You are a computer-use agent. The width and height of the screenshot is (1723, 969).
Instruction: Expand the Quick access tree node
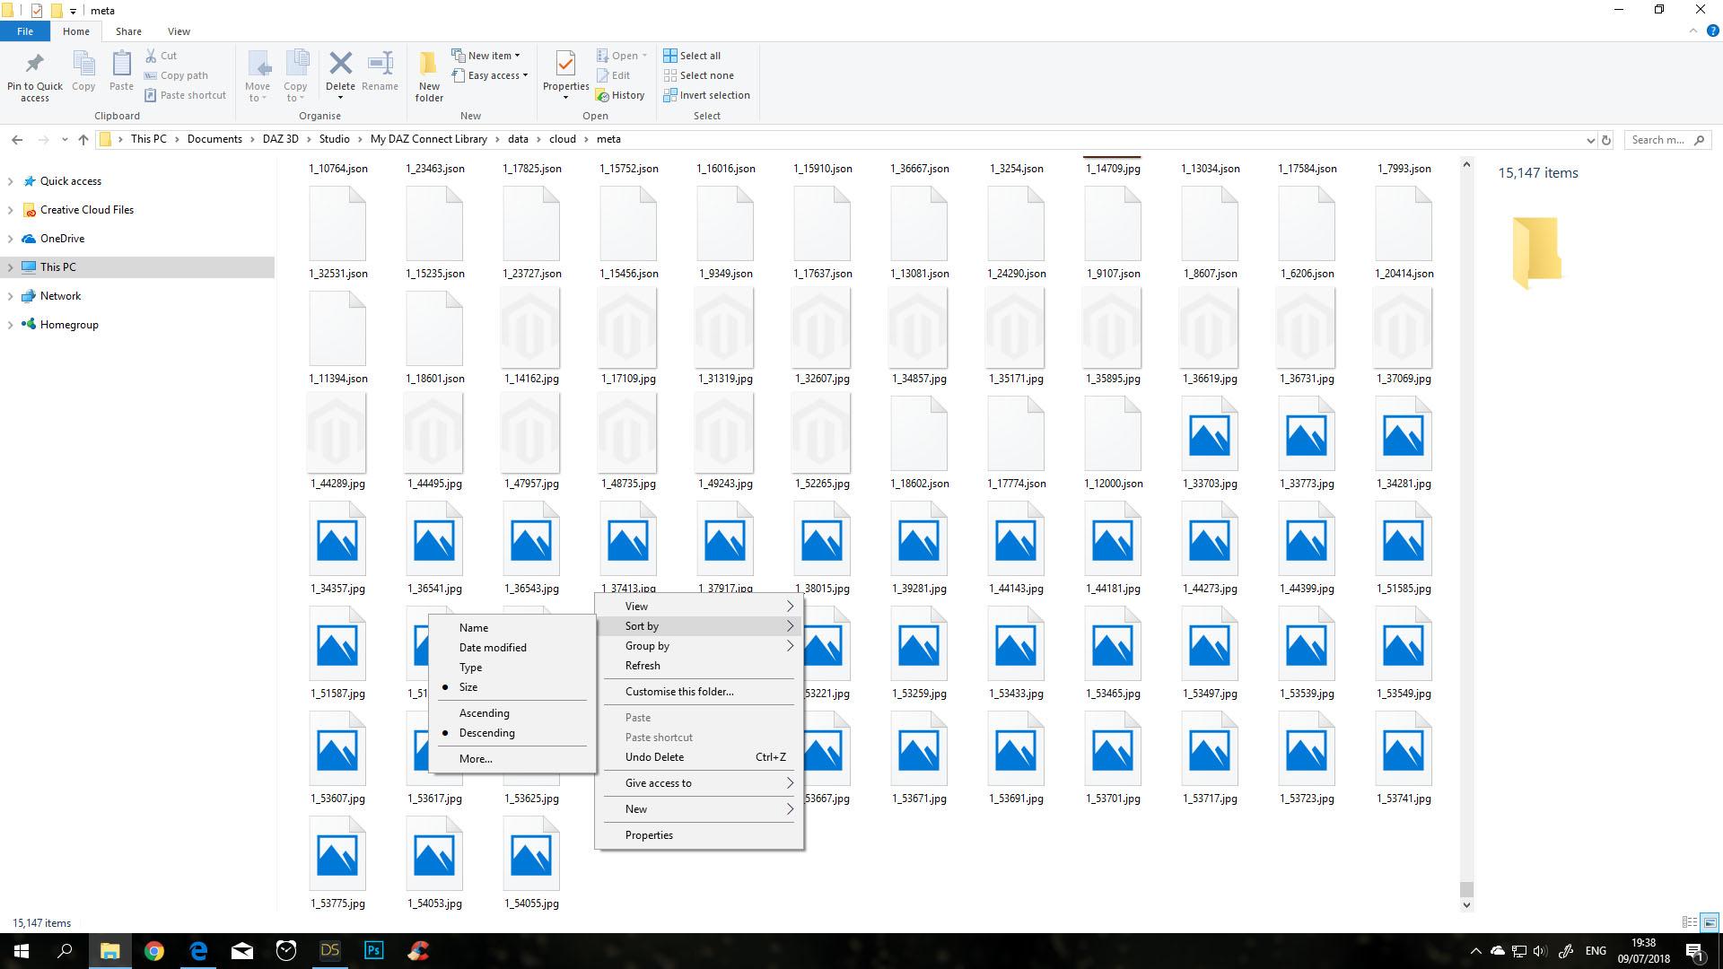10,181
